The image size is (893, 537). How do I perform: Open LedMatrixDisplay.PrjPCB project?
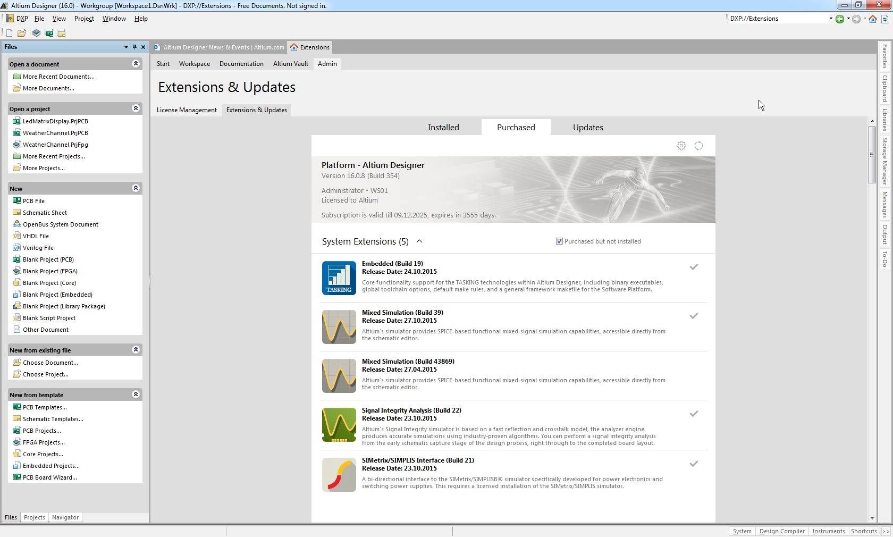point(55,121)
